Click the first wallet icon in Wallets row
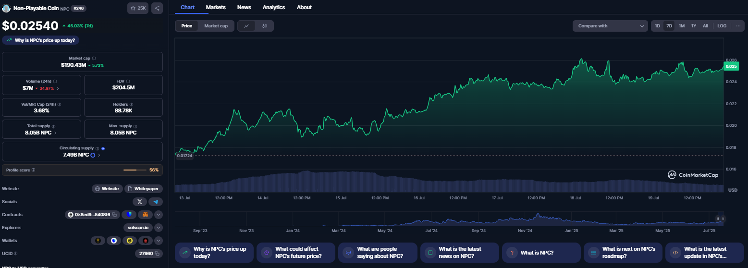 [98, 241]
